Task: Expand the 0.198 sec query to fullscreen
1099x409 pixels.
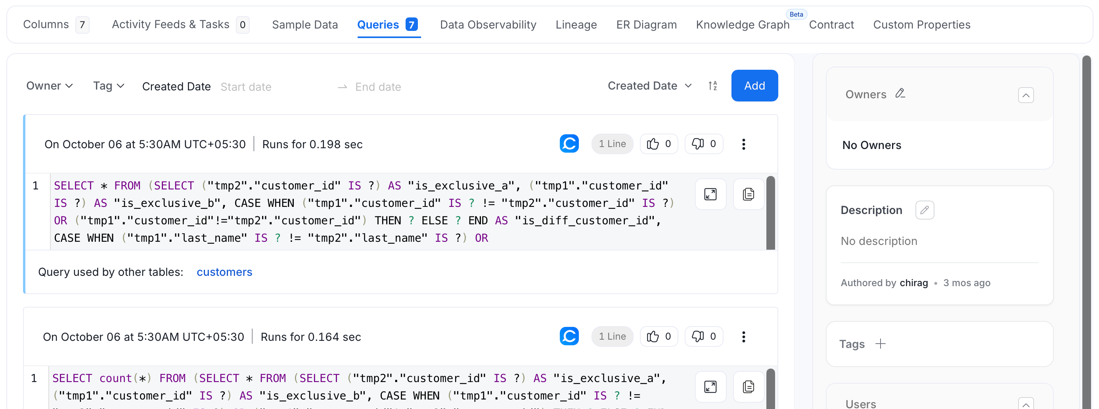Action: (710, 195)
